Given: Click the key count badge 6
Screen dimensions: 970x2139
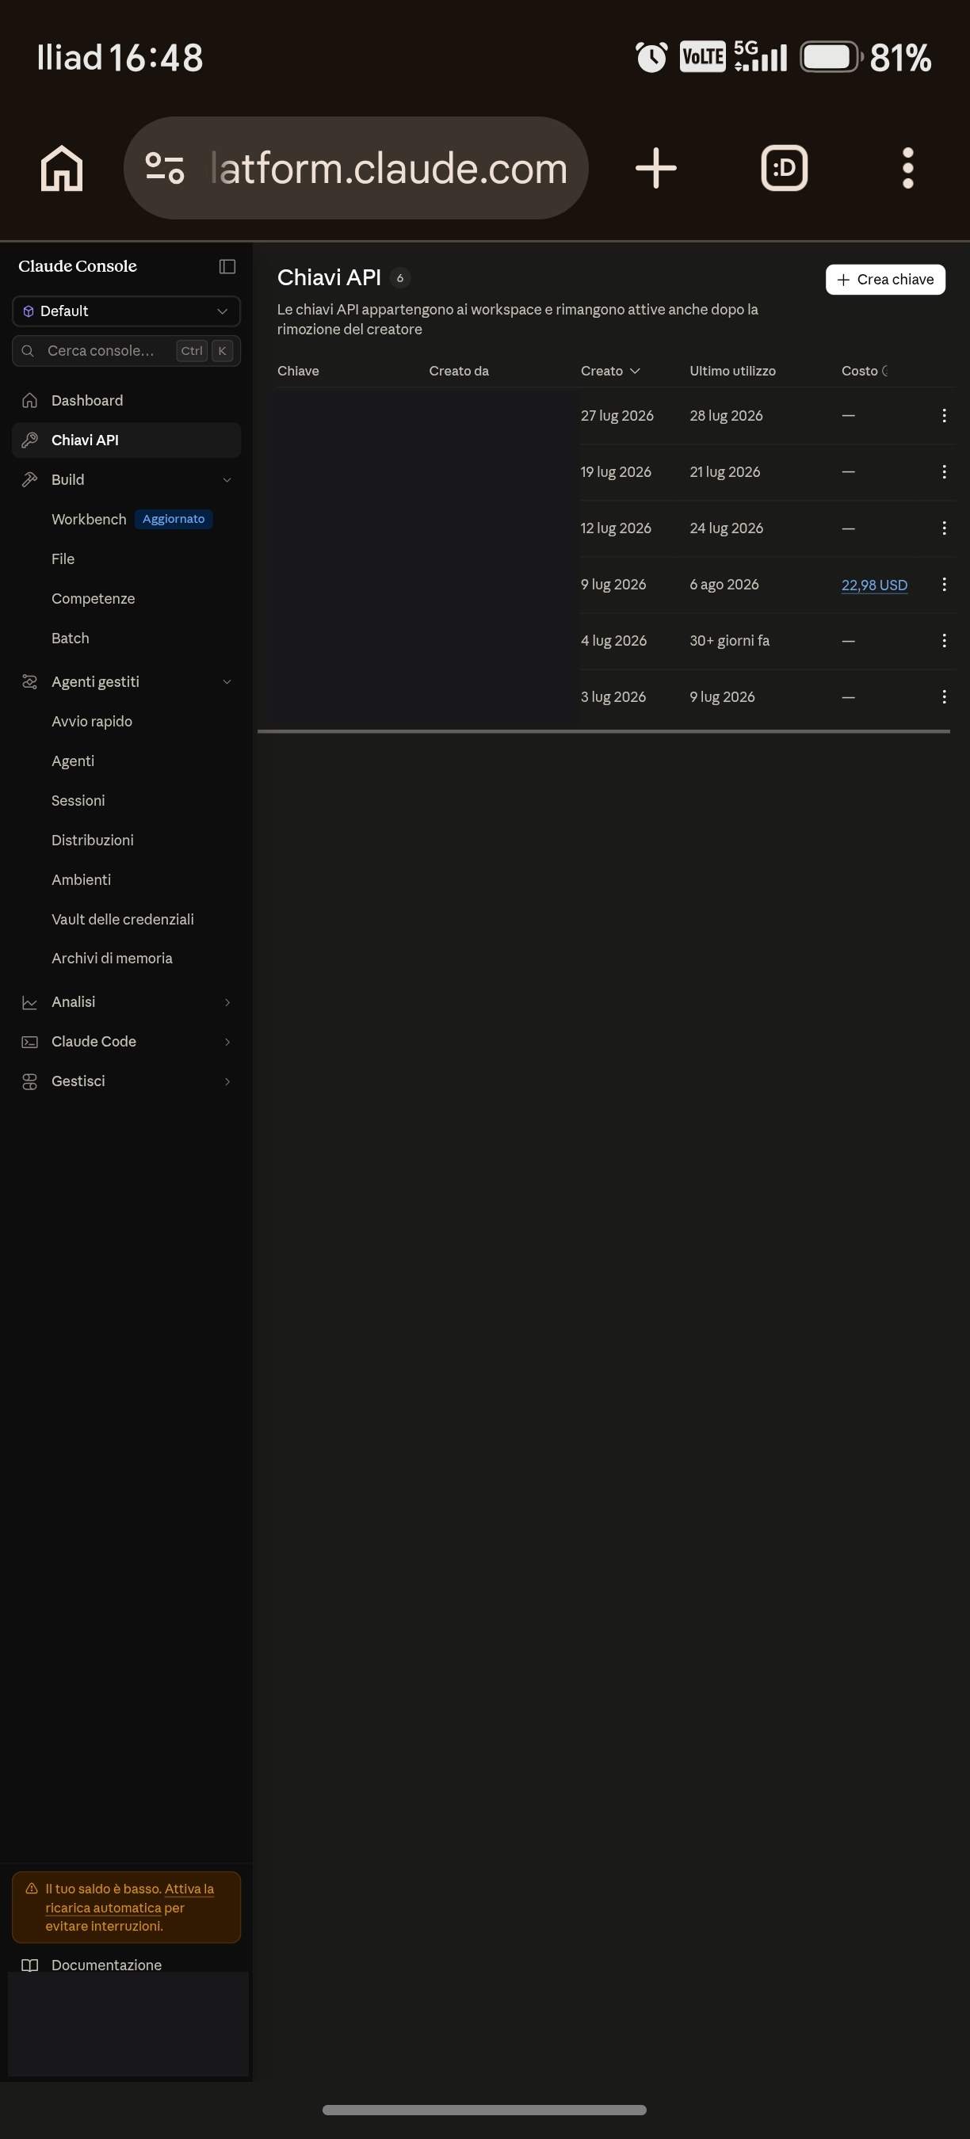Looking at the screenshot, I should point(400,278).
